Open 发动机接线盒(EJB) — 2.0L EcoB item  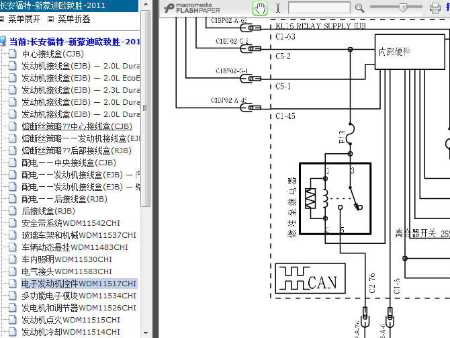pos(81,78)
